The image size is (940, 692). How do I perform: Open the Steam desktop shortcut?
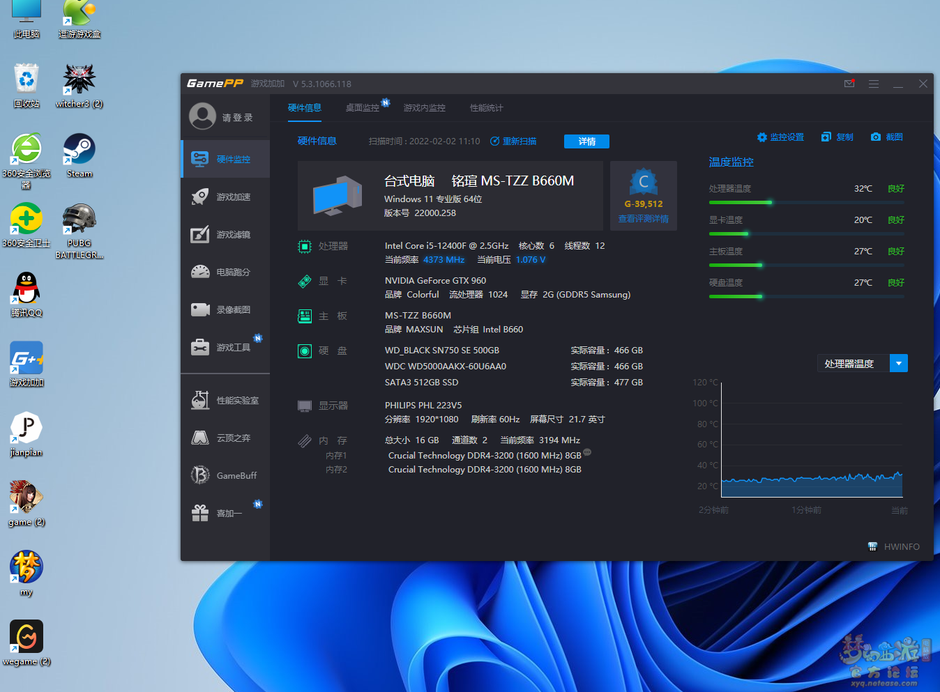[x=79, y=156]
